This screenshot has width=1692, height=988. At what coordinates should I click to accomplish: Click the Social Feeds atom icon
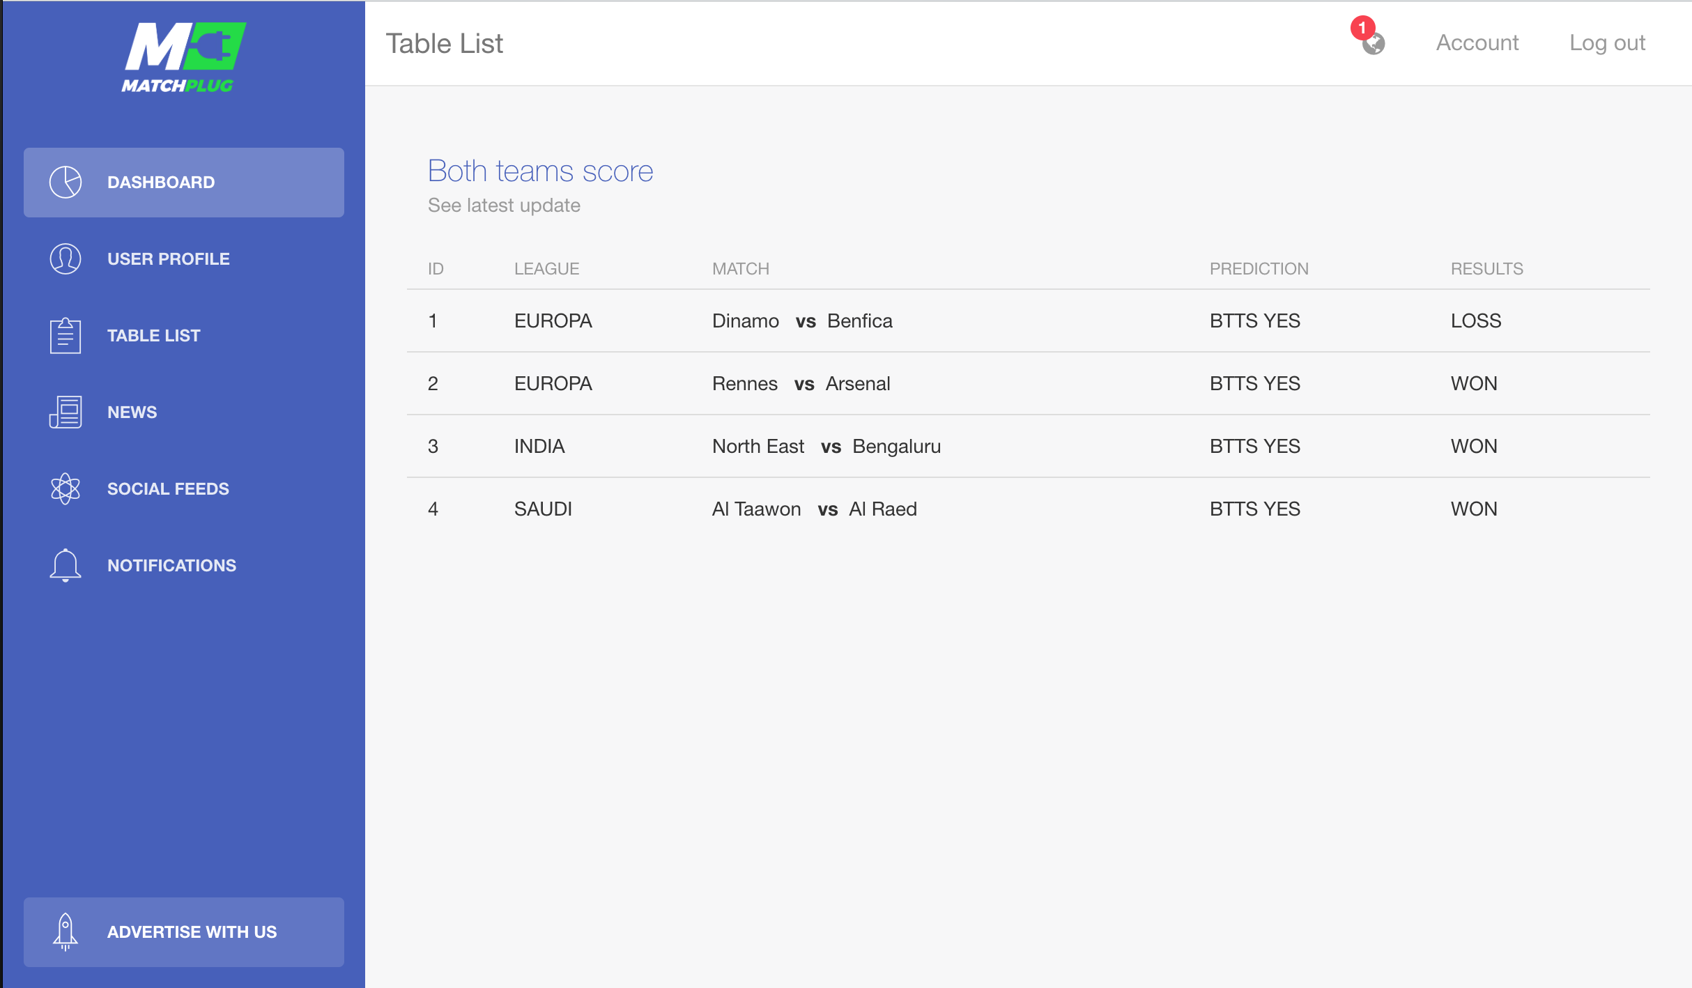click(66, 489)
